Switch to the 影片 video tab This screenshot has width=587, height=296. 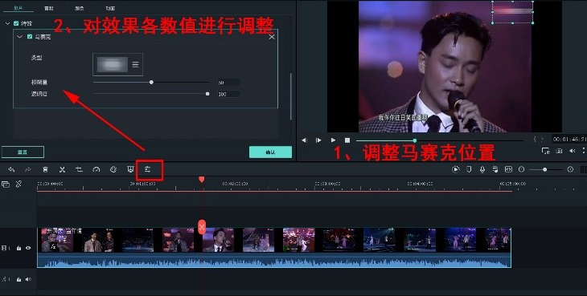click(18, 8)
